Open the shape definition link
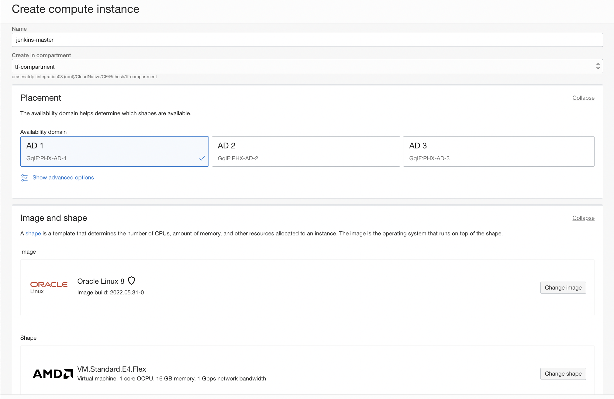 [x=33, y=234]
